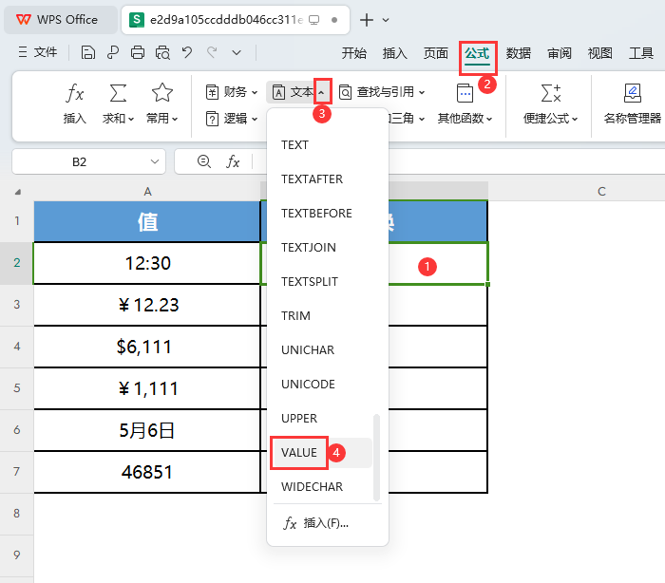665x583 pixels.
Task: Open the 便捷公式 dropdown
Action: (550, 103)
